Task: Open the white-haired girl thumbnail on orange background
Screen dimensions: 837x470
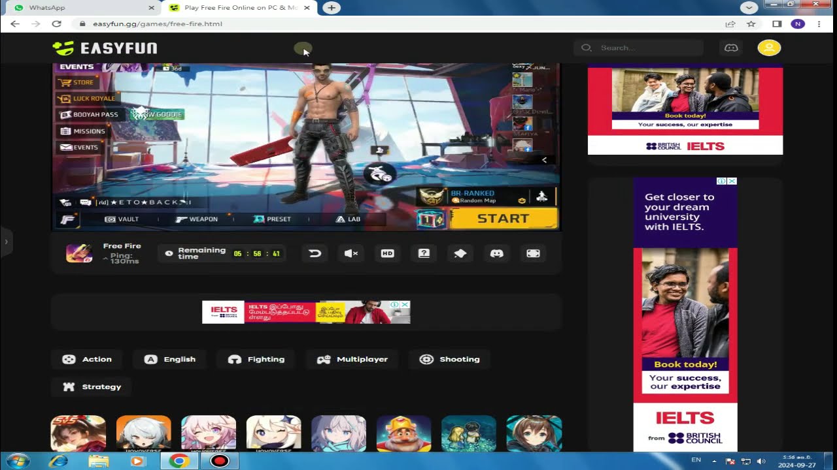Action: 144,433
